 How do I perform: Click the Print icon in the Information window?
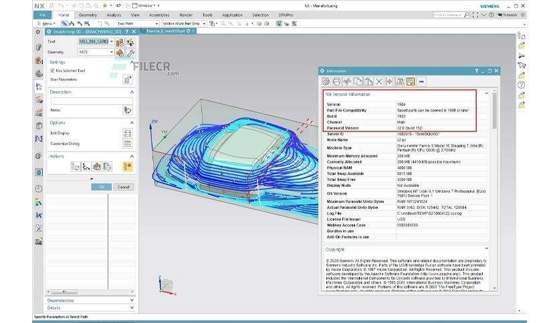pyautogui.click(x=336, y=82)
